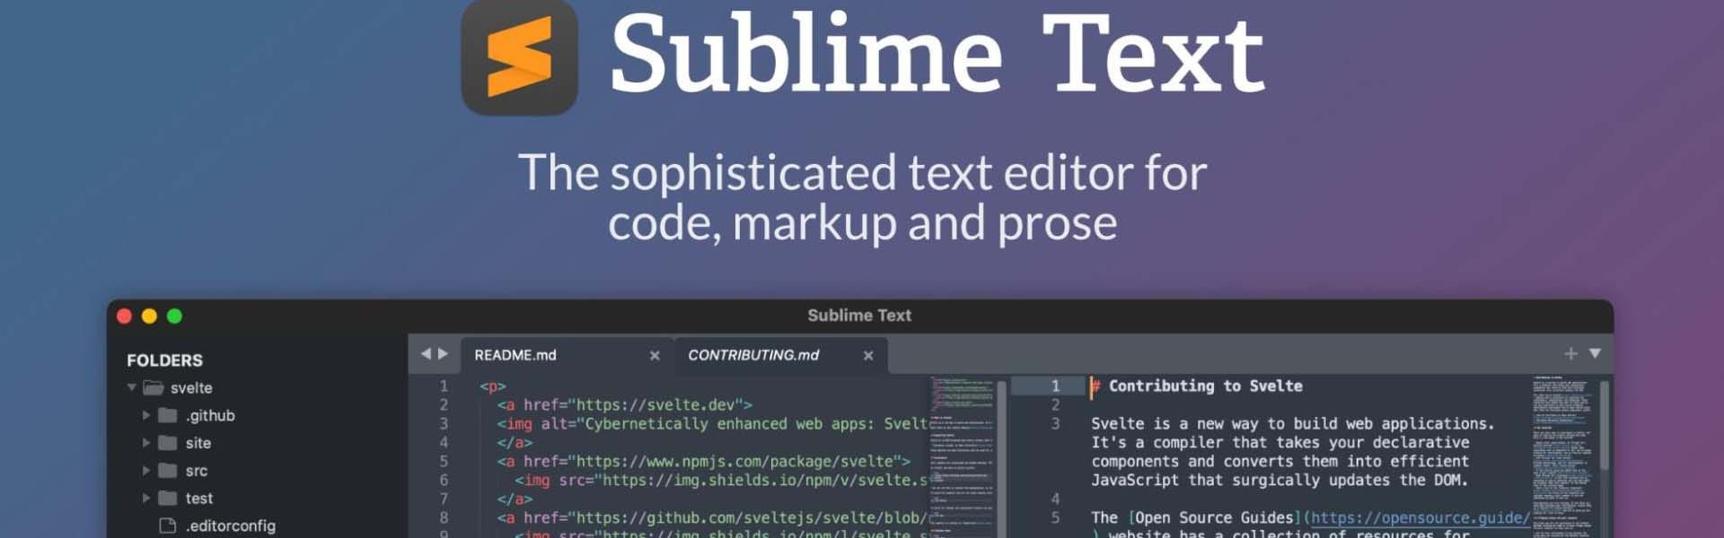The width and height of the screenshot is (1724, 538).
Task: Click the yellow macOS minimize button
Action: click(x=149, y=316)
